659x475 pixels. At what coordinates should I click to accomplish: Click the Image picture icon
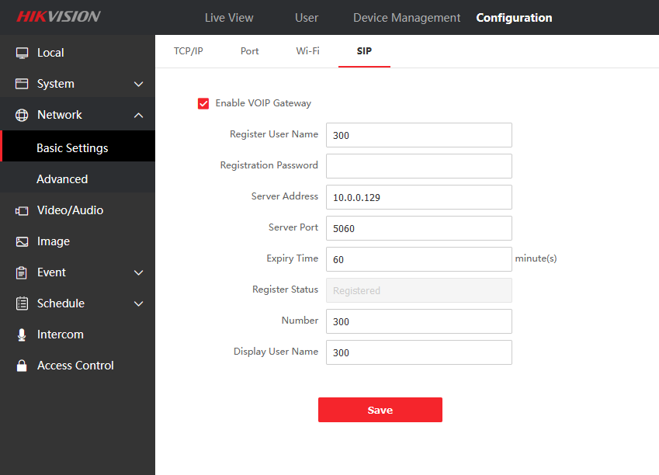tap(22, 241)
